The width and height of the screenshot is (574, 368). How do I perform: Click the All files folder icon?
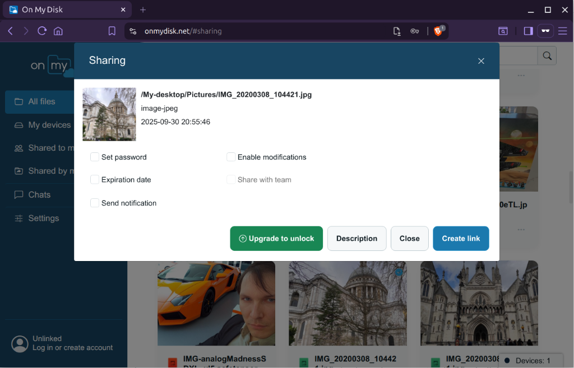click(18, 102)
